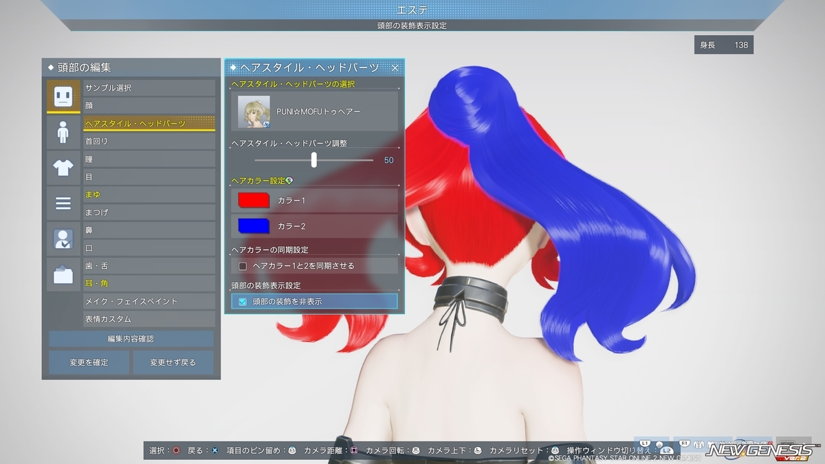Click the 身長 138 height display
Viewport: 825px width, 464px height.
724,45
